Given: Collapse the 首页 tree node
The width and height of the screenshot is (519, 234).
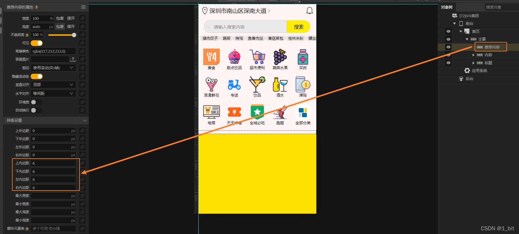Looking at the screenshot, I should pyautogui.click(x=461, y=31).
